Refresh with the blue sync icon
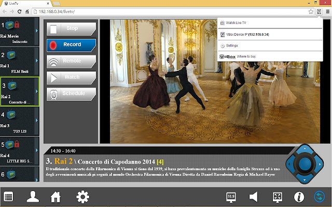Image resolution: width=332 pixels, height=207 pixels. point(320,197)
